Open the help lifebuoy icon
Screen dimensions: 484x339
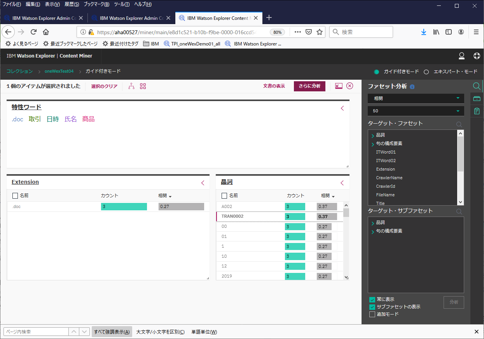(477, 56)
